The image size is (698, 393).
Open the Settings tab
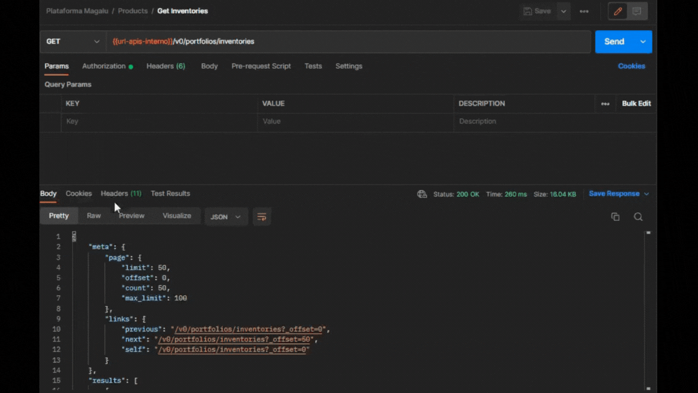tap(348, 66)
